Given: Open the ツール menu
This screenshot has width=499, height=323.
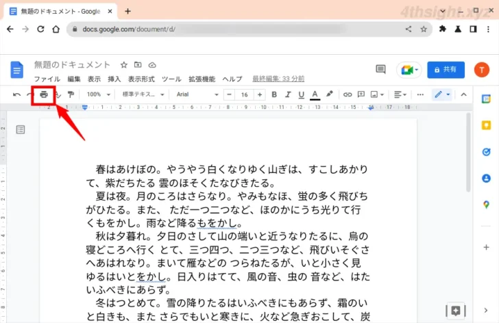Looking at the screenshot, I should (171, 79).
